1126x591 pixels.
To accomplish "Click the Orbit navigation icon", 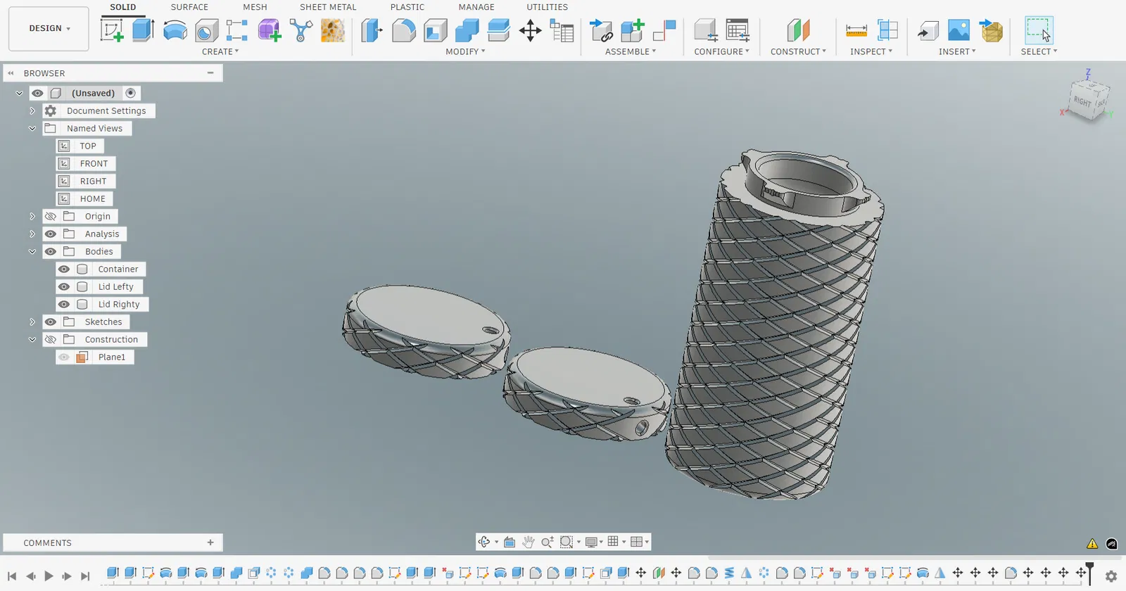I will (x=484, y=542).
